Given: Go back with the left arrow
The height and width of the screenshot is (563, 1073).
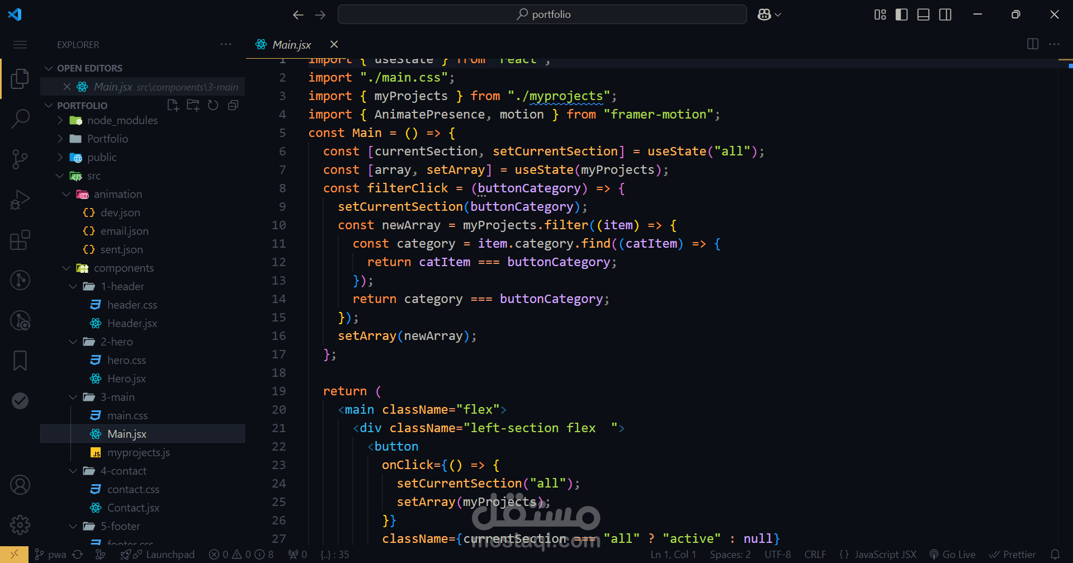Looking at the screenshot, I should 299,15.
